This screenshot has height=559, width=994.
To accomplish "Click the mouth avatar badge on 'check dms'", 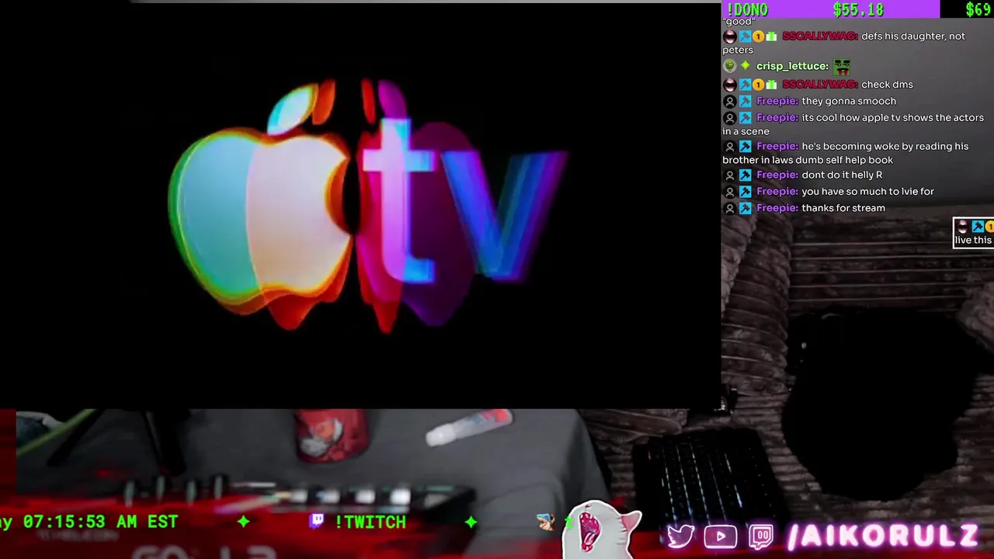I will (729, 85).
